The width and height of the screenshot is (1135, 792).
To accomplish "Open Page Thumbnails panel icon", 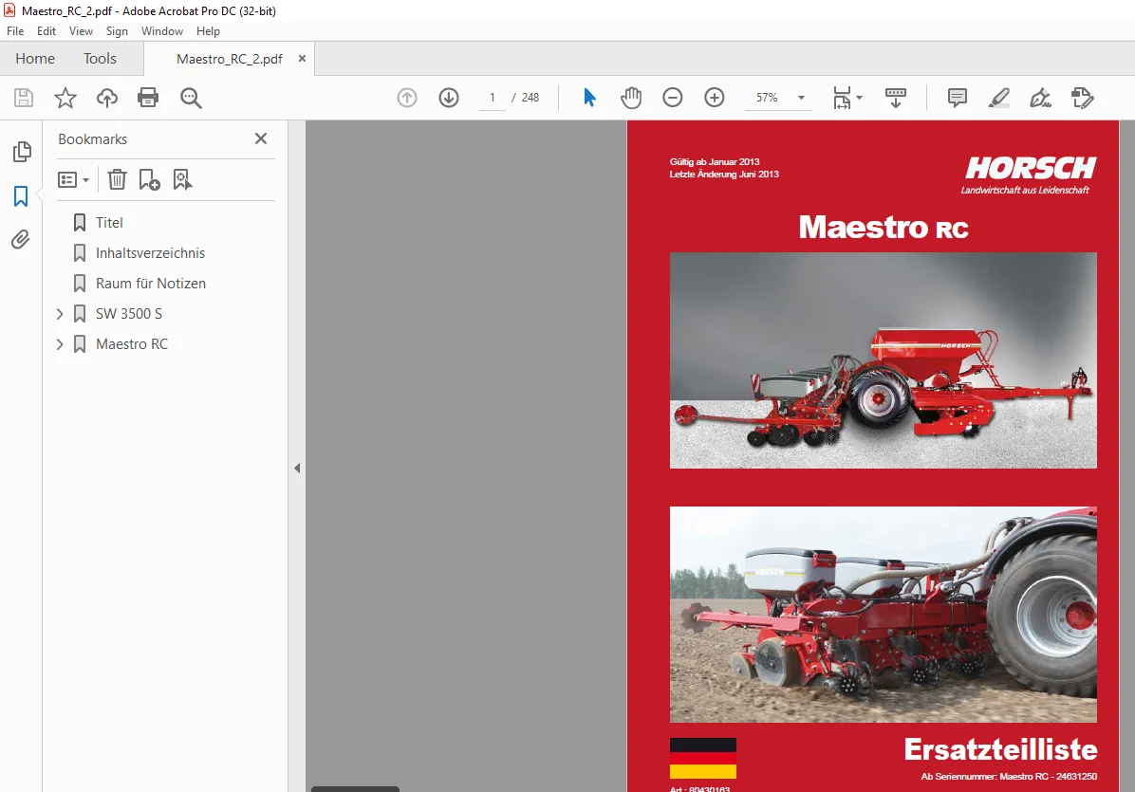I will tap(22, 152).
